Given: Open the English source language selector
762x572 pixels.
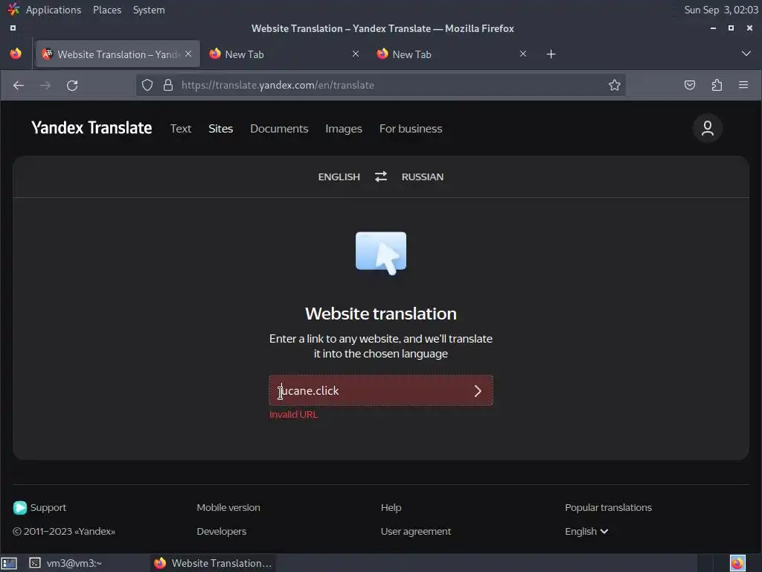Looking at the screenshot, I should tap(339, 177).
